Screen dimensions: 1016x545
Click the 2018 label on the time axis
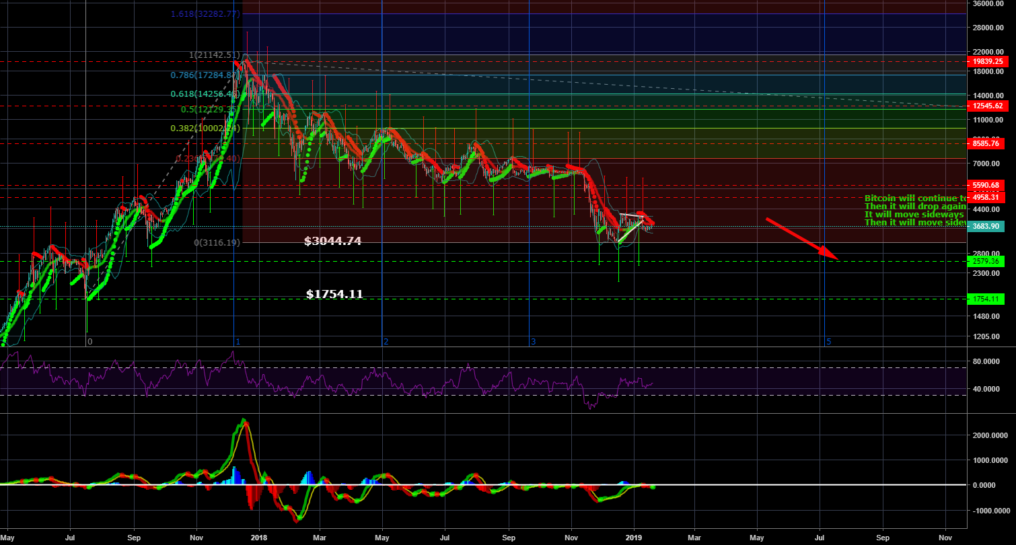pos(259,538)
